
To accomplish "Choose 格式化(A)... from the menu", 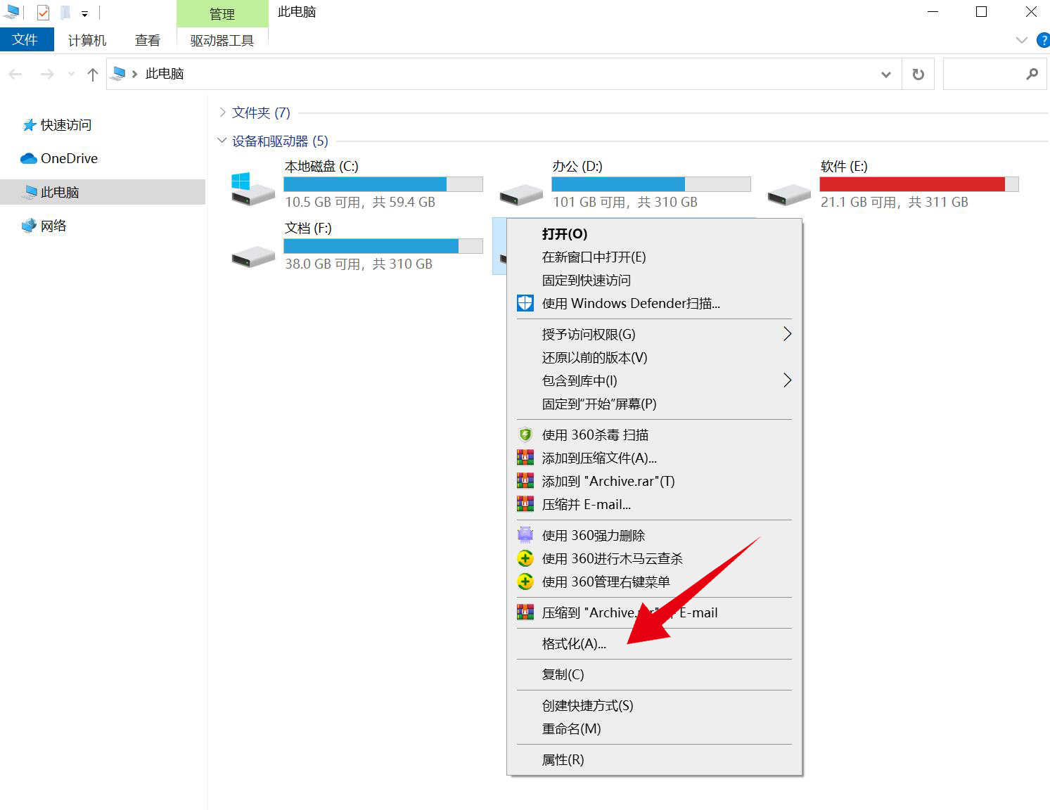I will click(654, 643).
